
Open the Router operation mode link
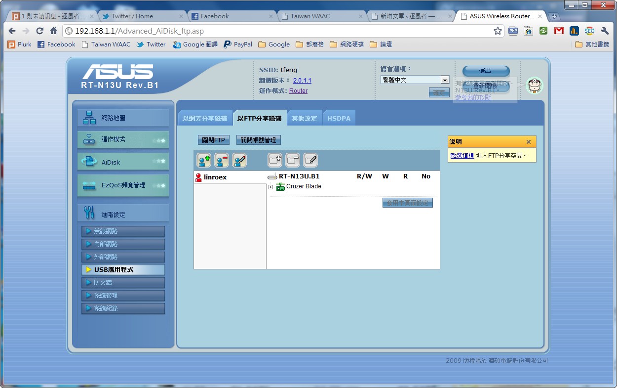tap(298, 91)
